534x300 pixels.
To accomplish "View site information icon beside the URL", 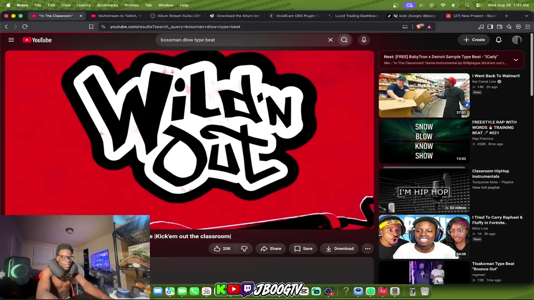I will point(103,27).
